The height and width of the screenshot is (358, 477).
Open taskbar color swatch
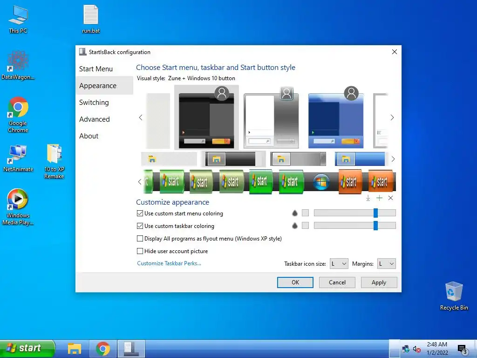click(x=305, y=226)
